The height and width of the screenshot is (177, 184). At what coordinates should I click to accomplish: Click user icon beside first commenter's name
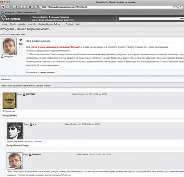tap(24, 94)
